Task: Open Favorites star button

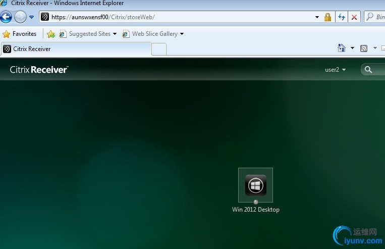Action: pos(20,34)
